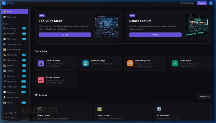The height and width of the screenshot is (123, 216).
Task: Click the Home house icon in sidebar
Action: (x=5, y=12)
